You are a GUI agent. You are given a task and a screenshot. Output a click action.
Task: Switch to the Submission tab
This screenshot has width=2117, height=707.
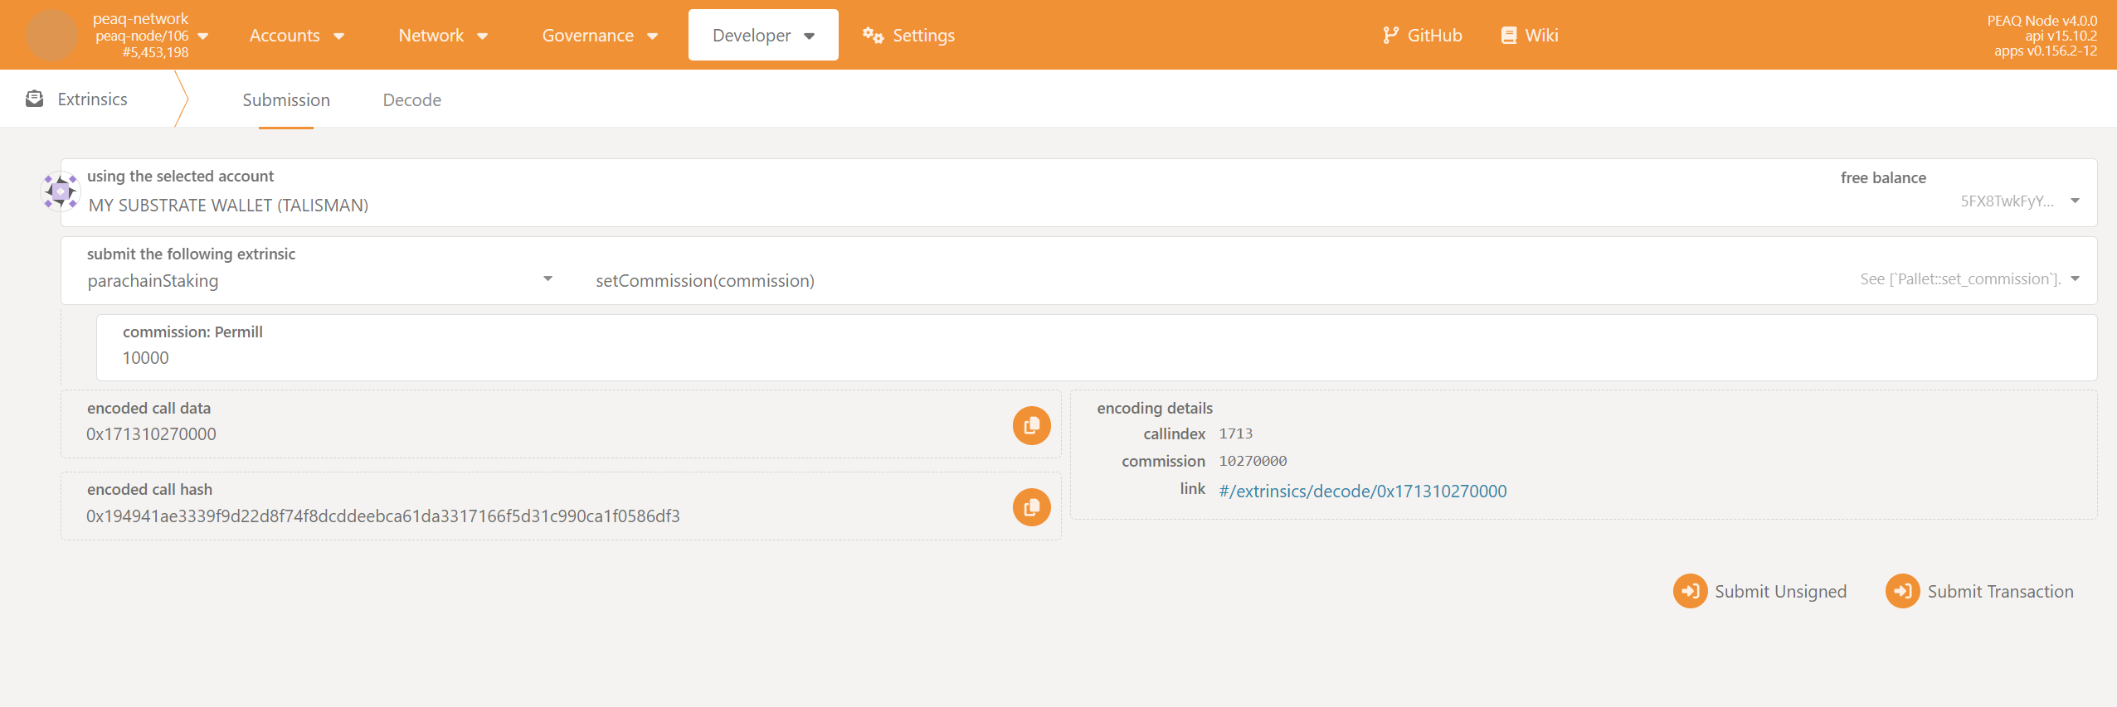(x=286, y=99)
